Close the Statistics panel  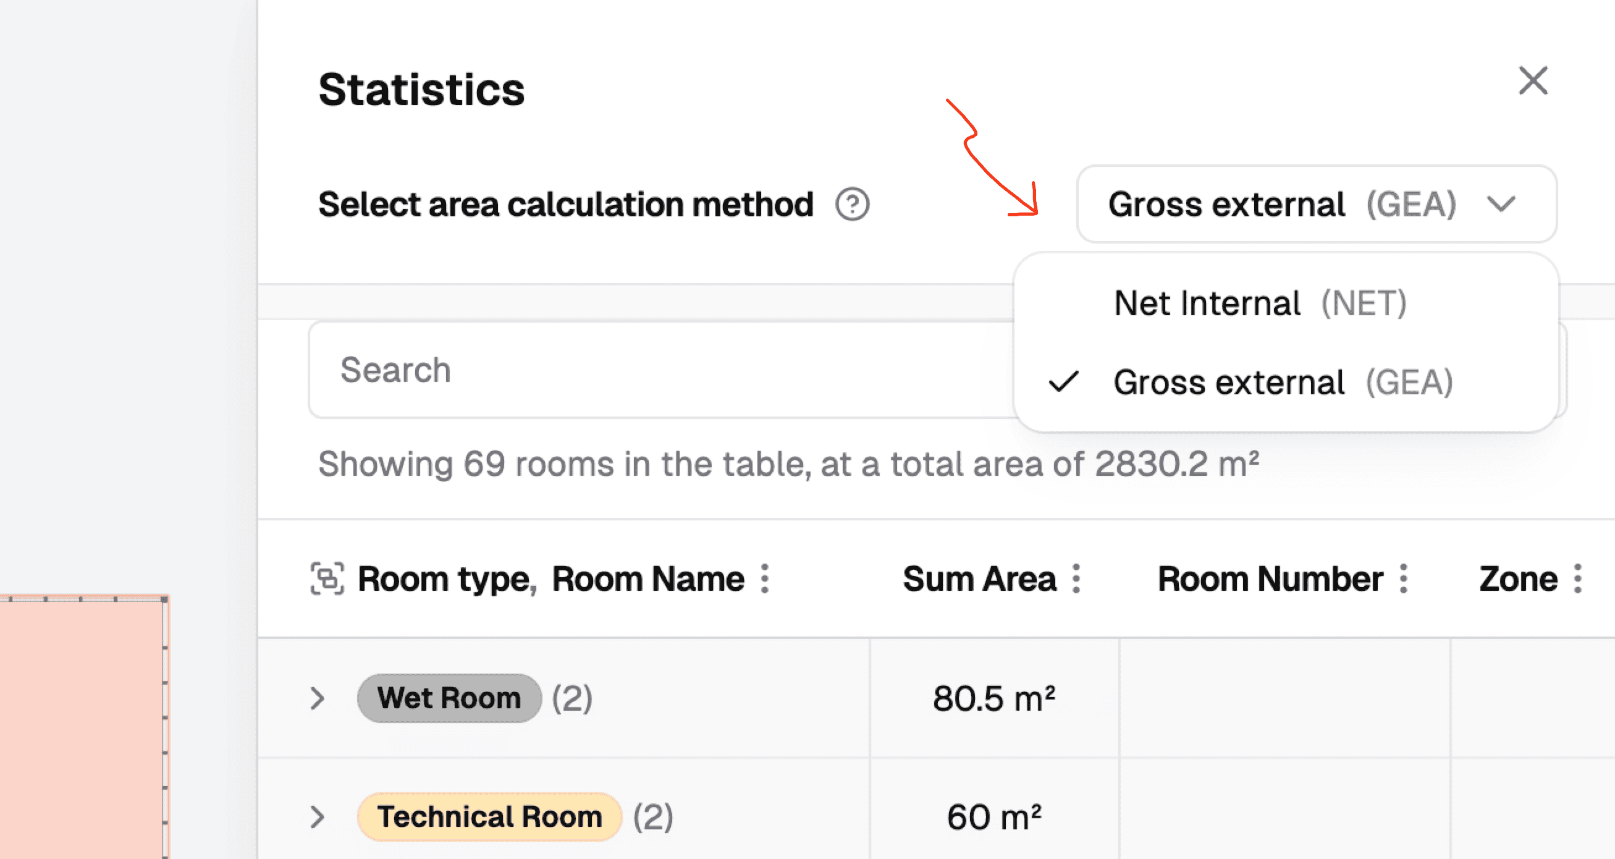pyautogui.click(x=1533, y=81)
